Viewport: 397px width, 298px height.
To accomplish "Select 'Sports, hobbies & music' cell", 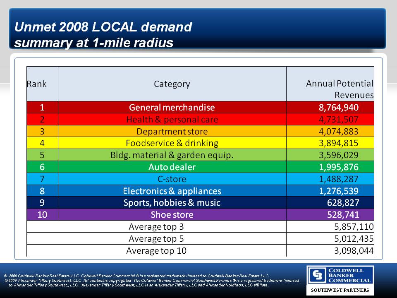I will click(x=172, y=203).
